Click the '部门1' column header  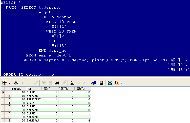click(50, 89)
